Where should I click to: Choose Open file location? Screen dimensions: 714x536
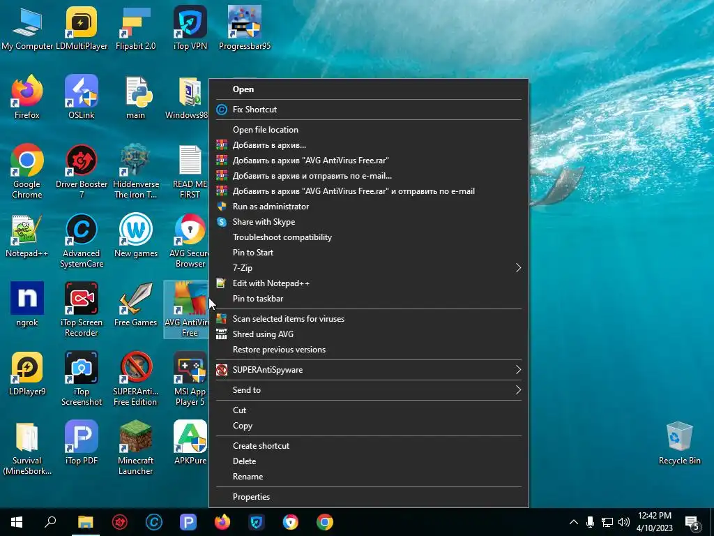pyautogui.click(x=368, y=130)
